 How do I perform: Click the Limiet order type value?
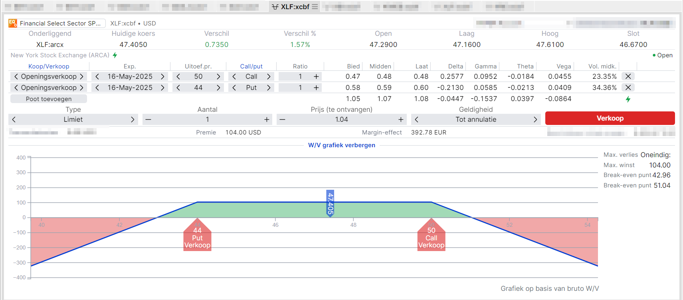(73, 119)
